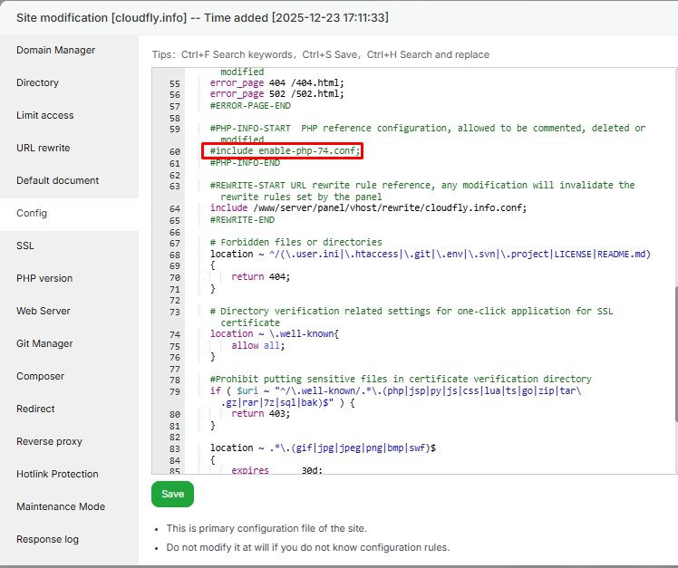Viewport: 678px width, 568px height.
Task: Click line number 64 in gutter
Action: (x=175, y=208)
